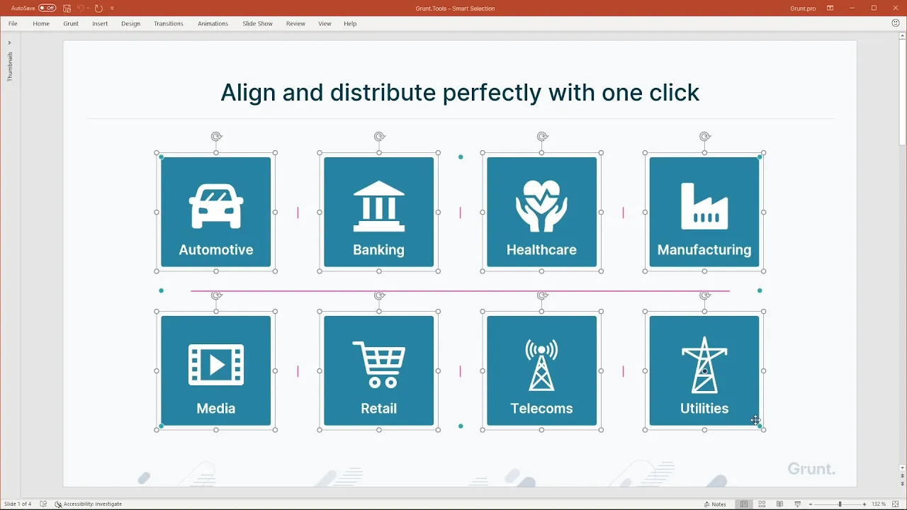Toggle the Notes pane button
Viewport: 907px width, 510px height.
click(x=716, y=504)
